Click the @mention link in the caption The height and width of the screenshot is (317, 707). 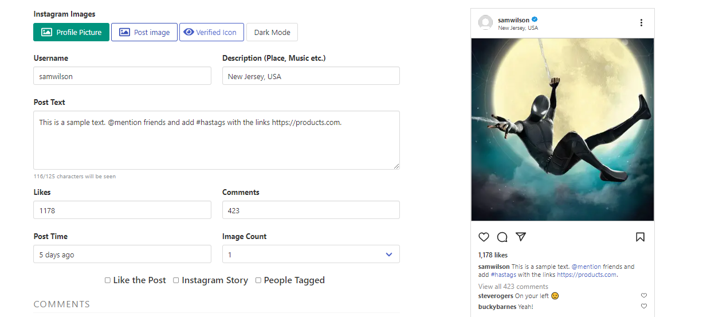click(587, 267)
